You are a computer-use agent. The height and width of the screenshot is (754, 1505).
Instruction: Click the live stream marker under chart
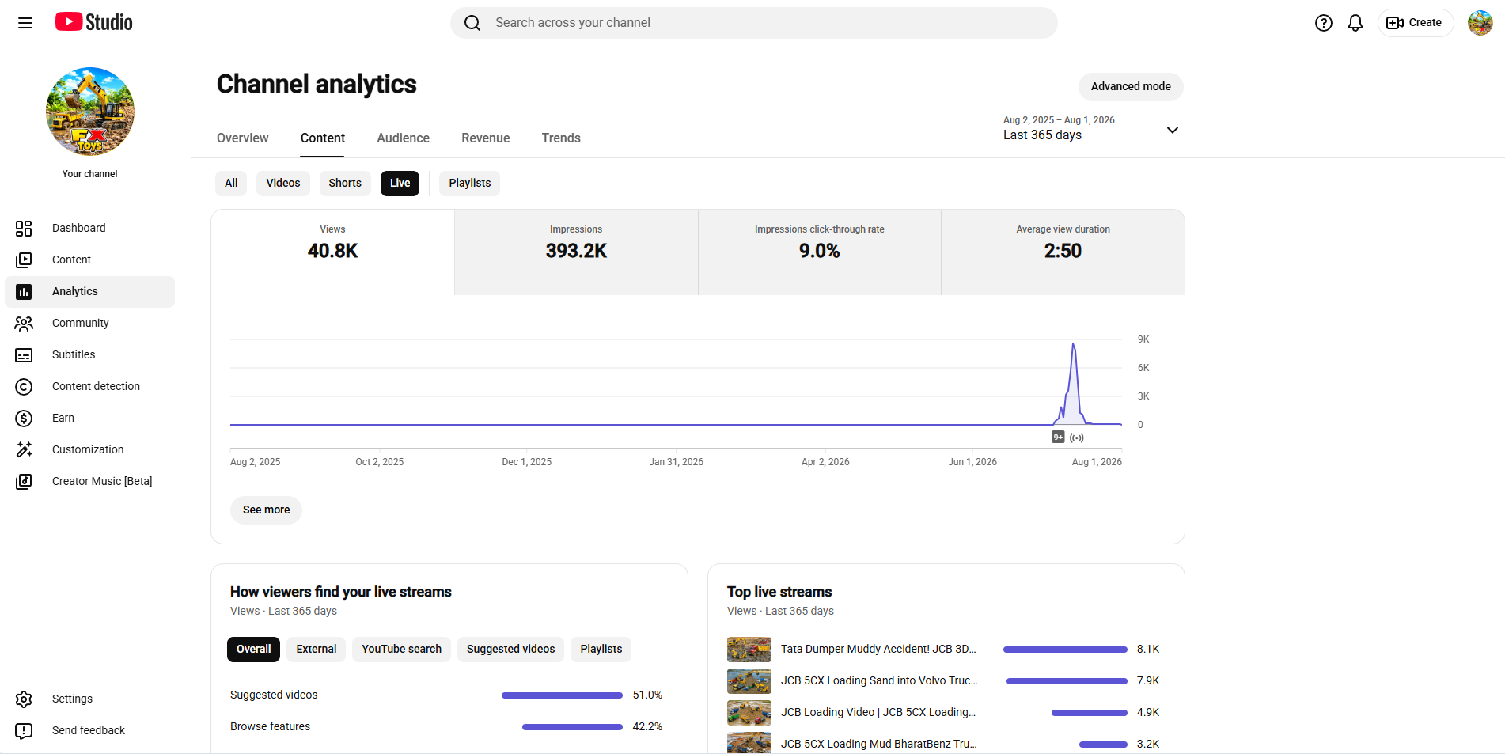click(1077, 438)
